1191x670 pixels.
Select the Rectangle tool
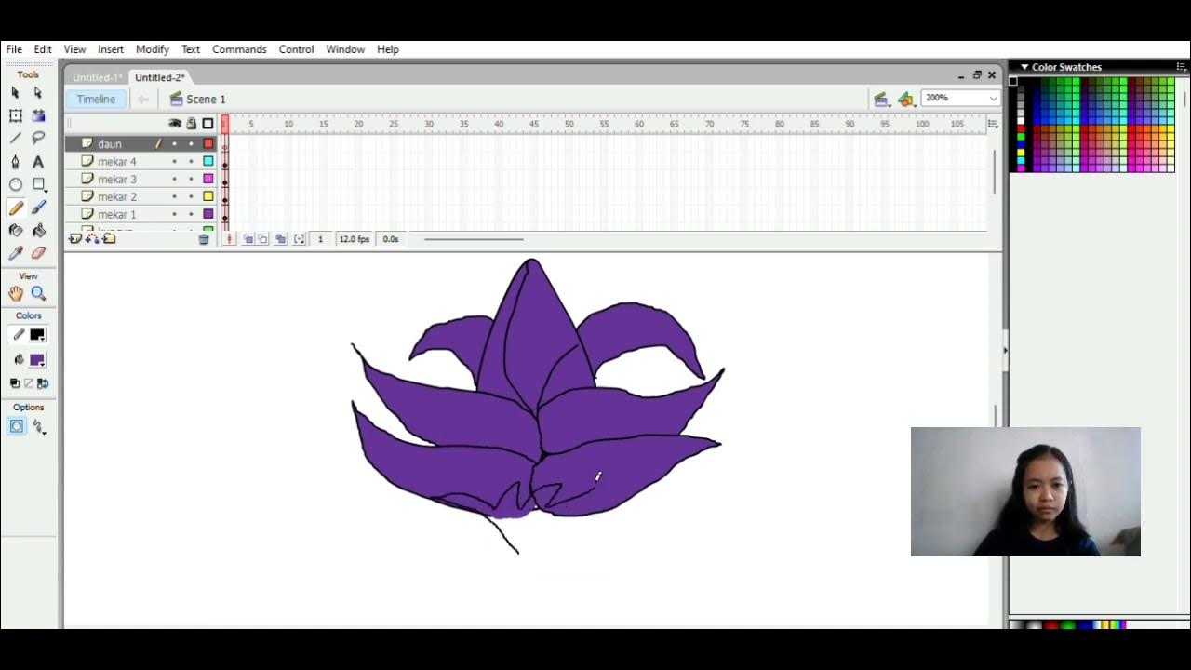point(38,184)
